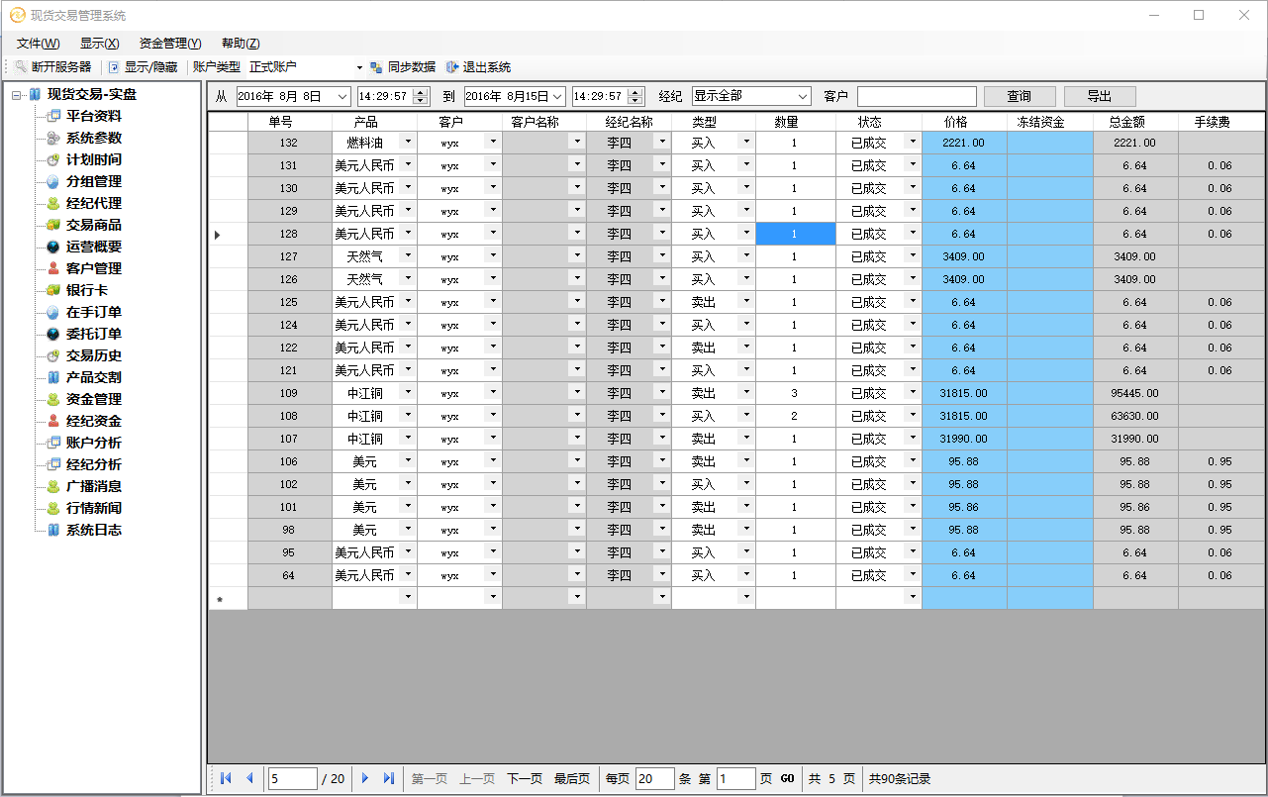Screen dimensions: 1268x797
Task: Open 账户分析 account analysis entry
Action: [x=94, y=443]
